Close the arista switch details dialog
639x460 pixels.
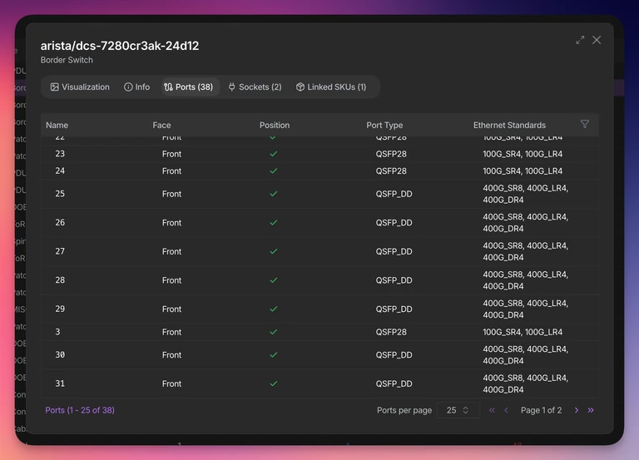click(597, 40)
